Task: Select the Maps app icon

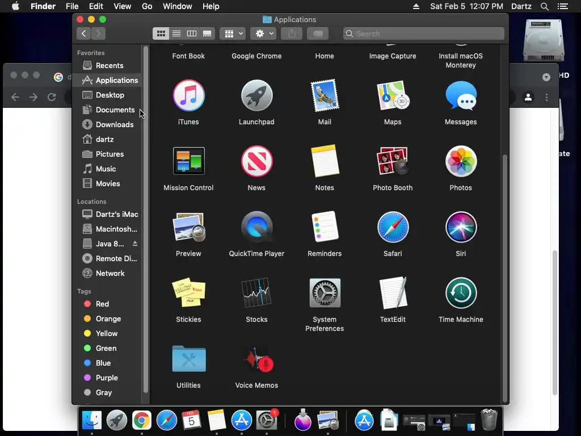Action: (x=393, y=95)
